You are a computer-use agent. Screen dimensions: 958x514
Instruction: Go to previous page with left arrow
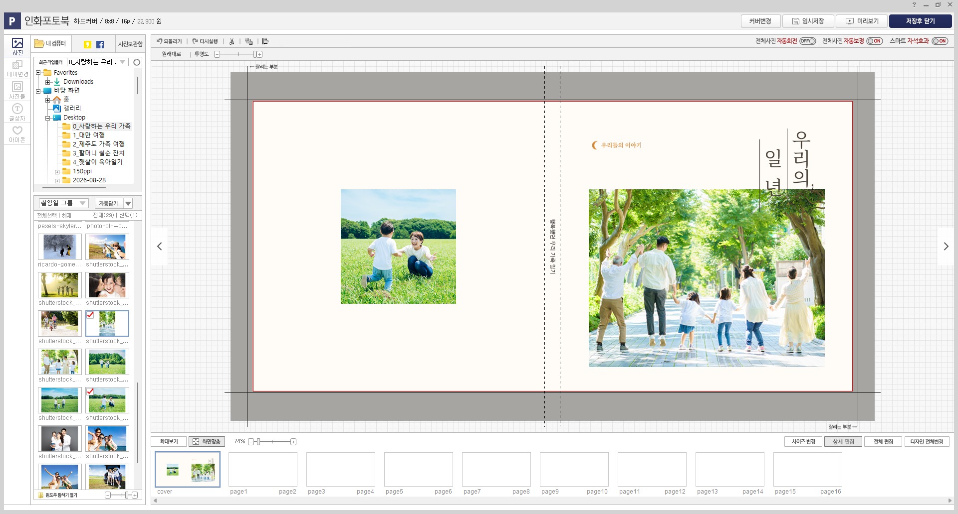tap(160, 246)
